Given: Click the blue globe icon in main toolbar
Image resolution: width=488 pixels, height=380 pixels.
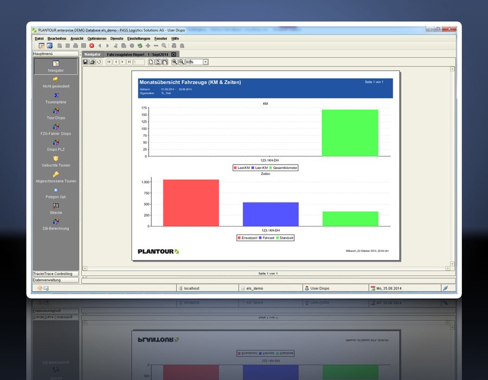Looking at the screenshot, I should point(50,46).
